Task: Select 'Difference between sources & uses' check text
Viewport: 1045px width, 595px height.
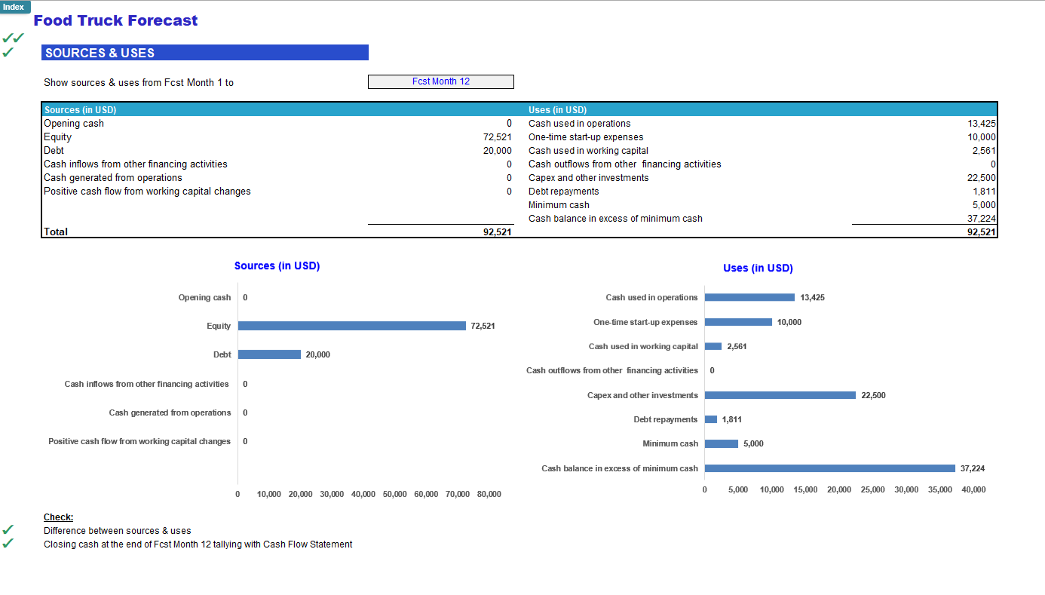Action: [118, 531]
